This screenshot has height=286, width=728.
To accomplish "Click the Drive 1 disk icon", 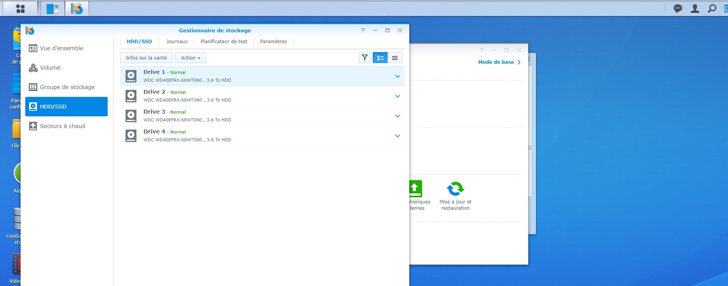I will click(131, 76).
